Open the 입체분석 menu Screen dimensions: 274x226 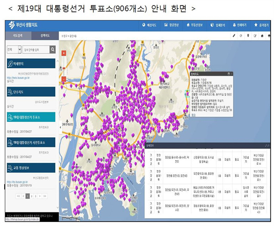(218, 25)
